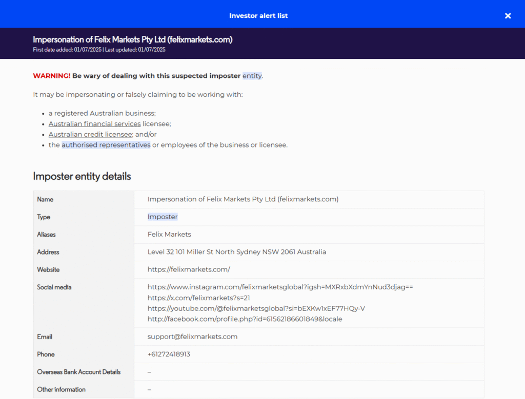
Task: Click the Email row label
Action: (x=45, y=337)
